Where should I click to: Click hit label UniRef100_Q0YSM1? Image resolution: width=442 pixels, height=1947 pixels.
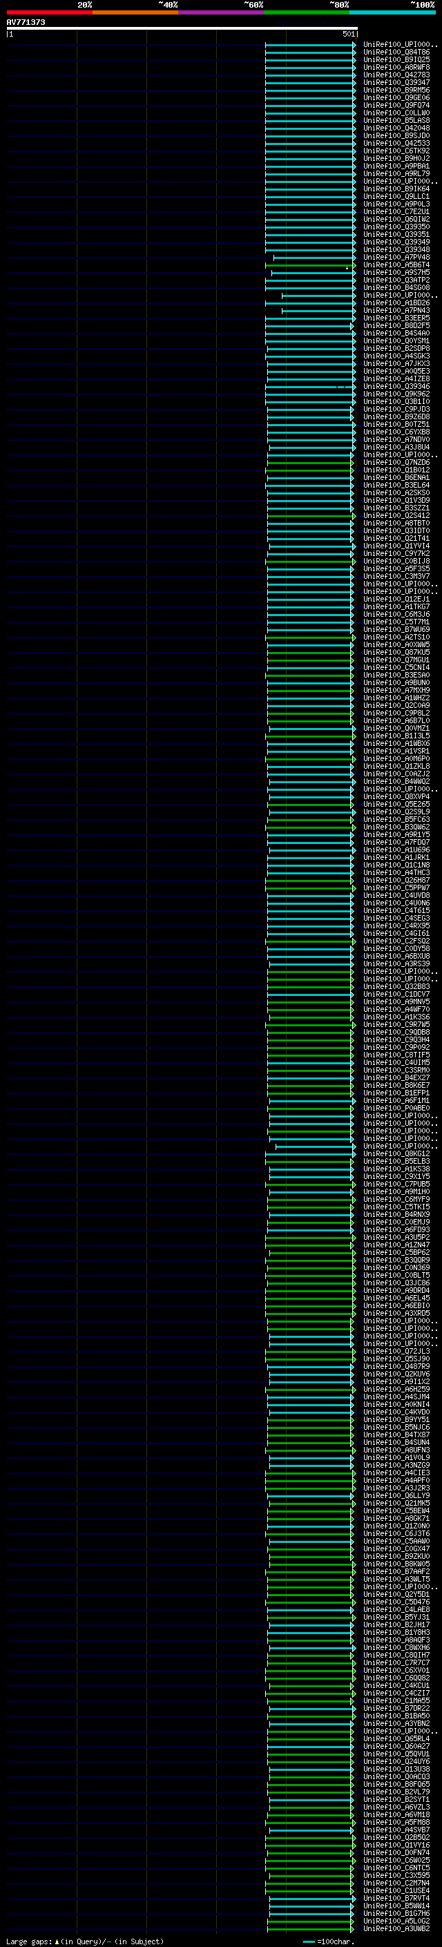tap(396, 341)
